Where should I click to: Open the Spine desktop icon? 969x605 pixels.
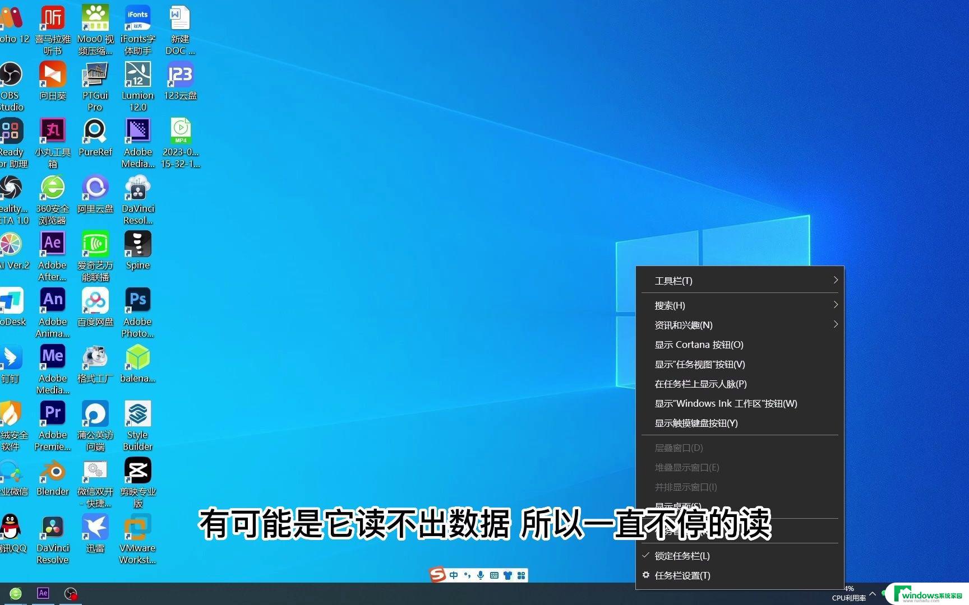tap(138, 251)
